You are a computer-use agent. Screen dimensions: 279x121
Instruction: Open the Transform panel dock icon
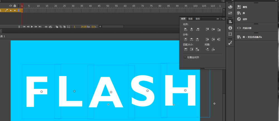pyautogui.click(x=230, y=34)
